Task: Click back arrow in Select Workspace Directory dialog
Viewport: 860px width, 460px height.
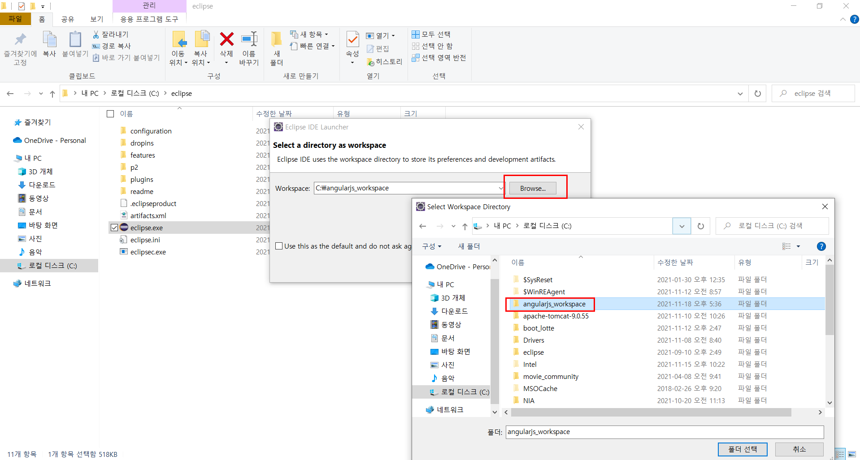Action: [422, 226]
